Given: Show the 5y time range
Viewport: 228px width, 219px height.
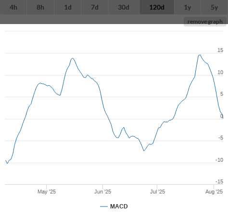Looking at the screenshot, I should click(215, 7).
